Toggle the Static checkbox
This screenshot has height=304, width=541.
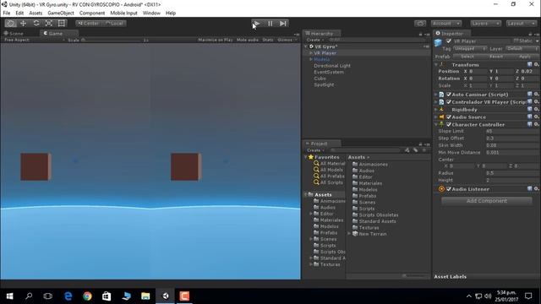[x=516, y=41]
